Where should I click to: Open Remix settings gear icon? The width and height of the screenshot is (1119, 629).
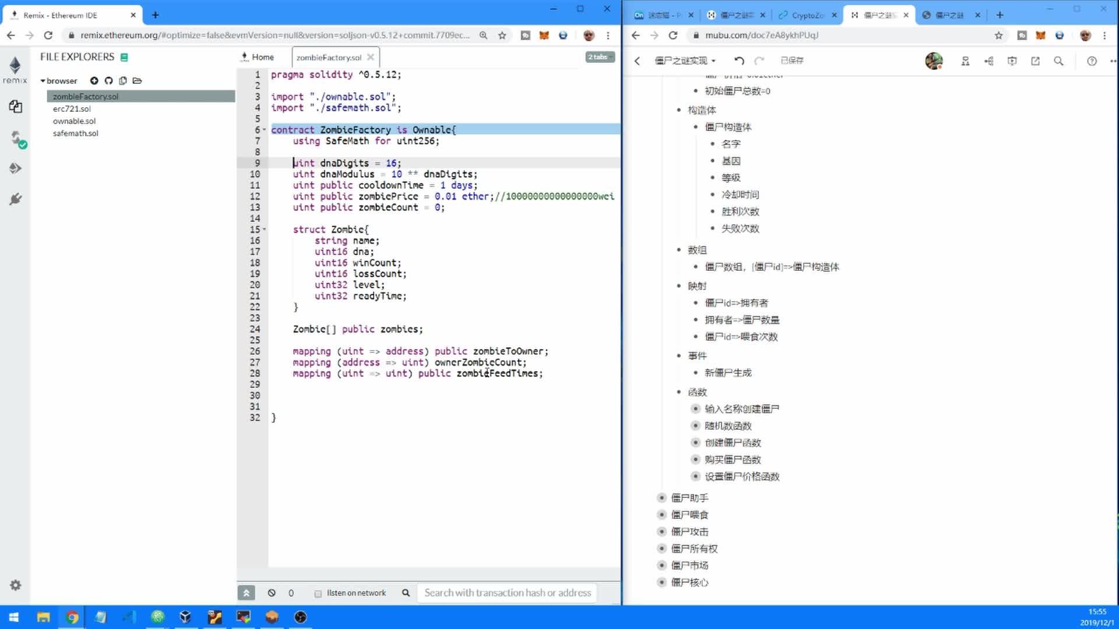pos(16,585)
